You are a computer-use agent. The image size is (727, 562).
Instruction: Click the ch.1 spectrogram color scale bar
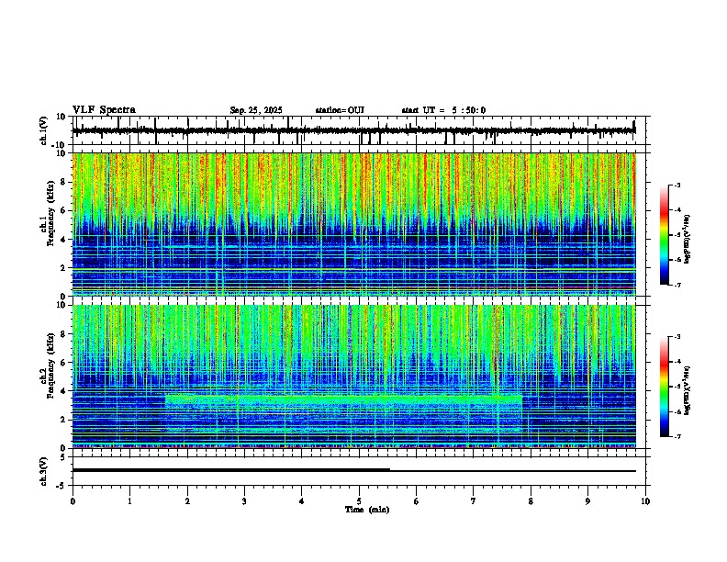665,235
